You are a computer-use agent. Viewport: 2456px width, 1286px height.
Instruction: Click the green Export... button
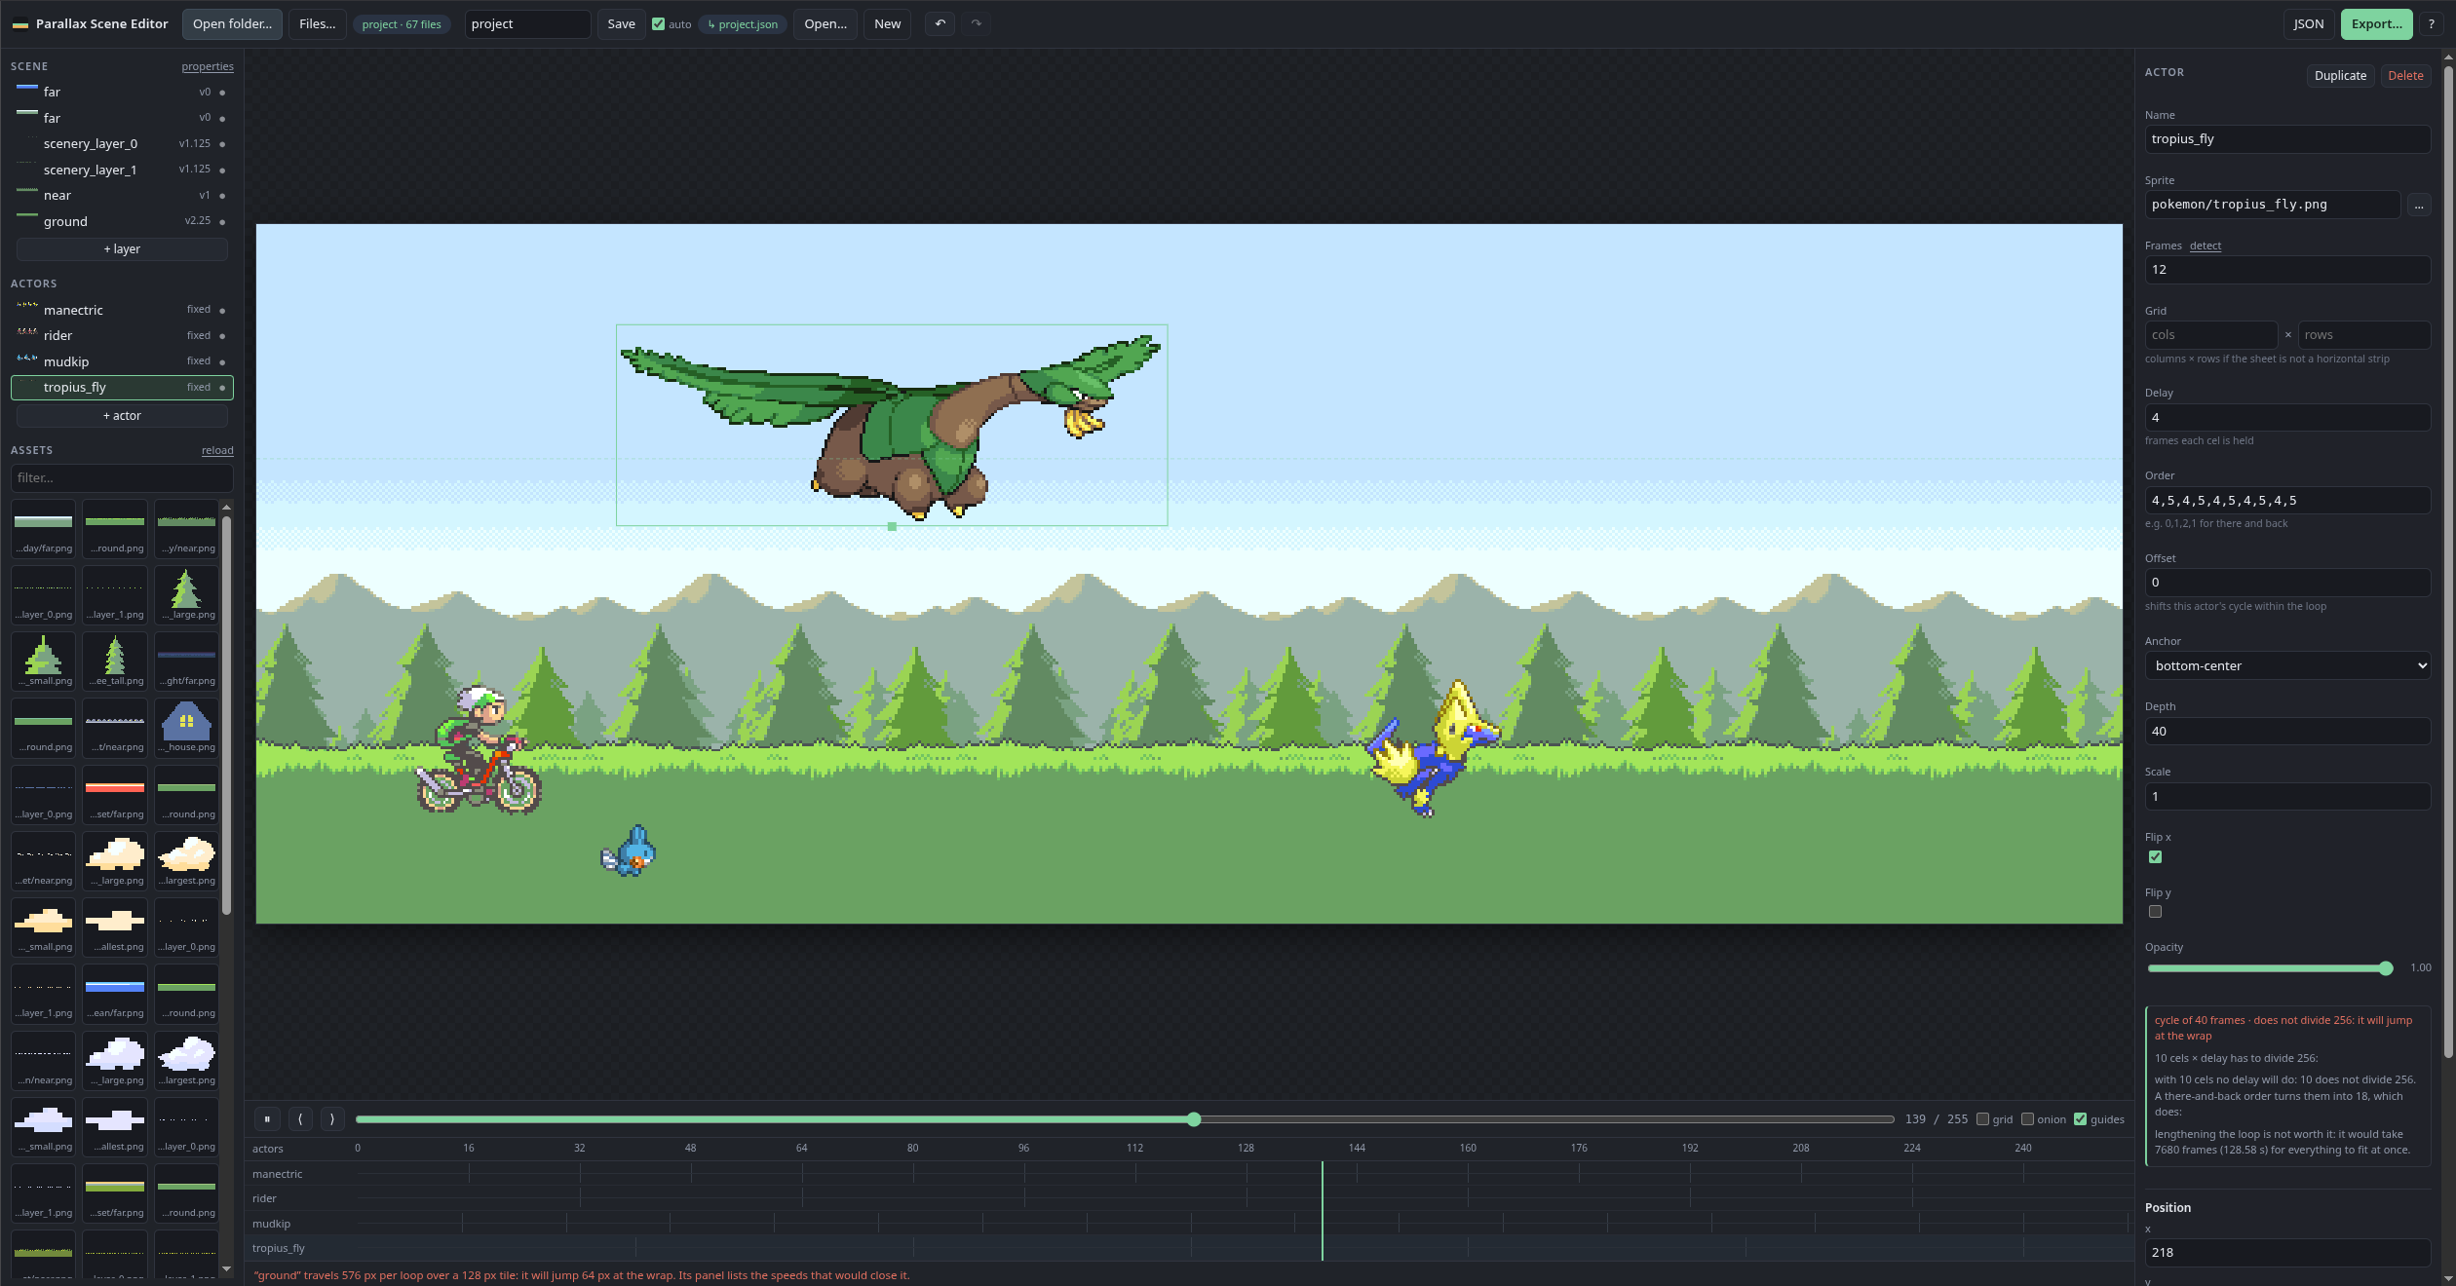(2376, 24)
